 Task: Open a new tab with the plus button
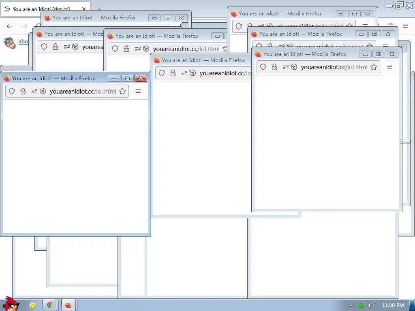click(99, 9)
